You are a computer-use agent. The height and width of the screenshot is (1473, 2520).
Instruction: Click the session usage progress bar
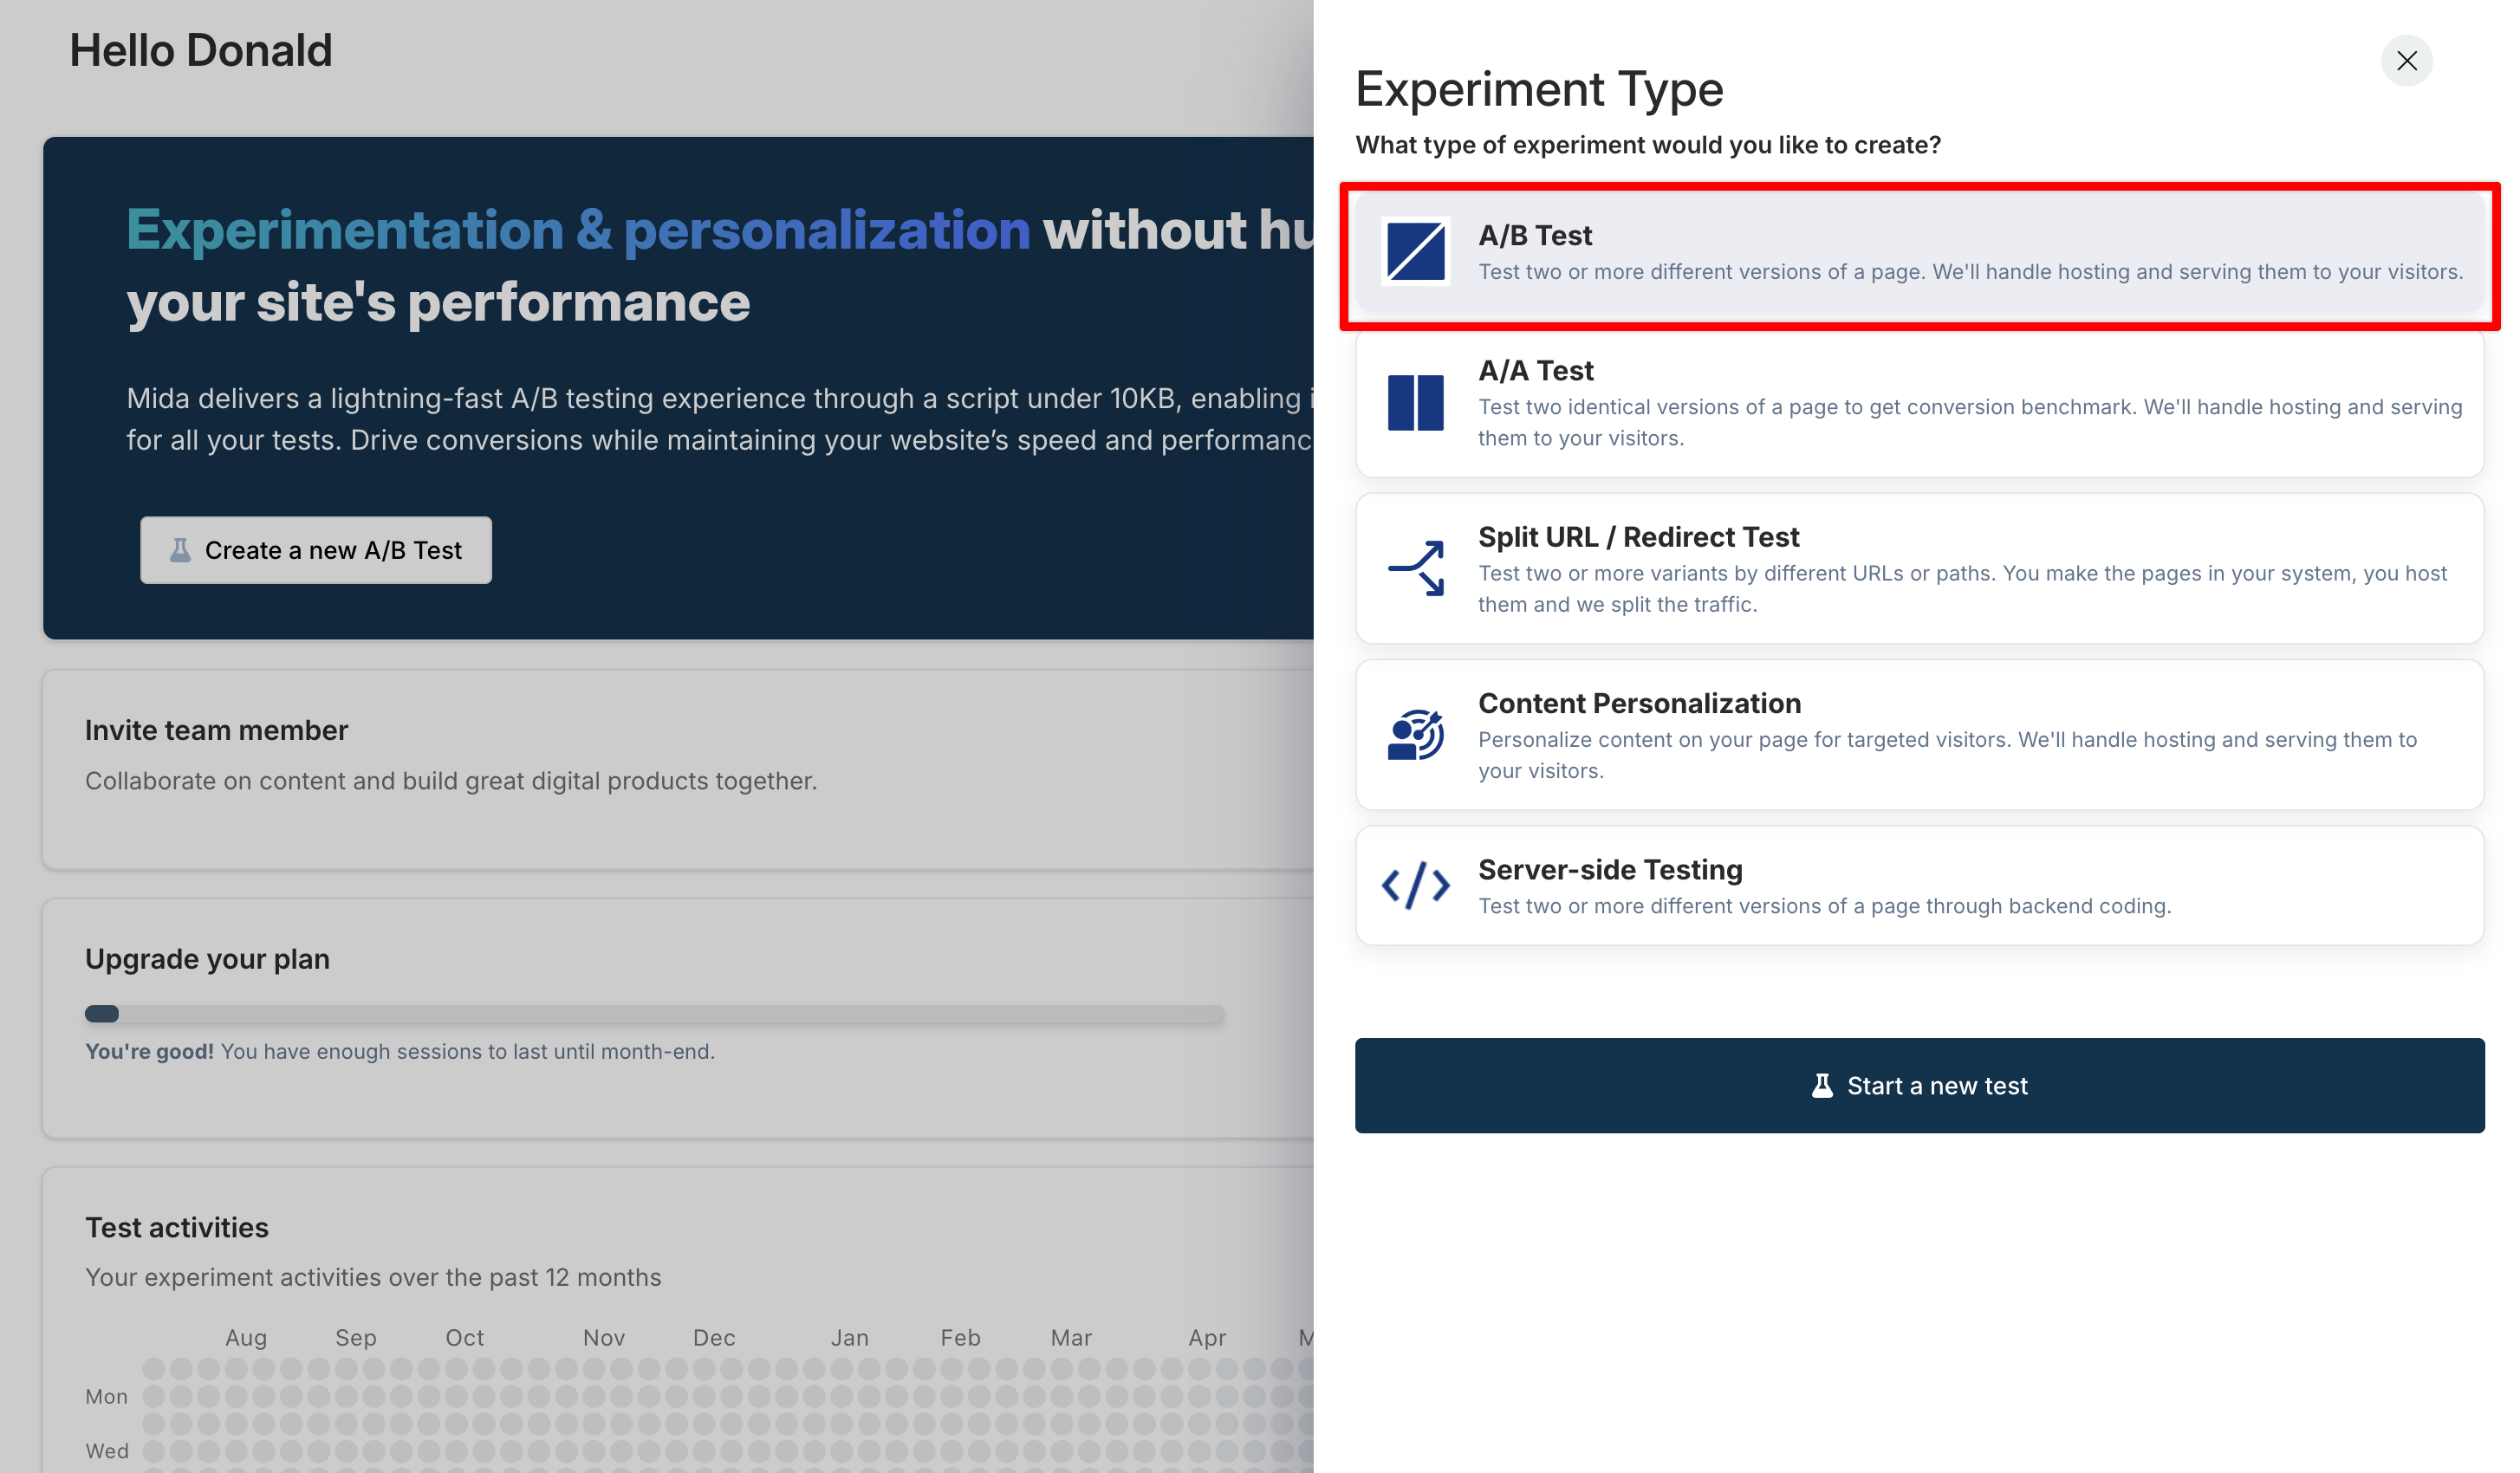click(654, 1014)
